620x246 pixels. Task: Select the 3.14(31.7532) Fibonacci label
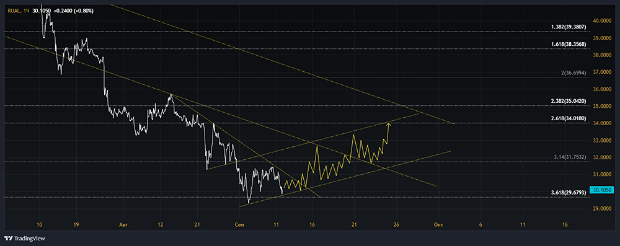570,157
